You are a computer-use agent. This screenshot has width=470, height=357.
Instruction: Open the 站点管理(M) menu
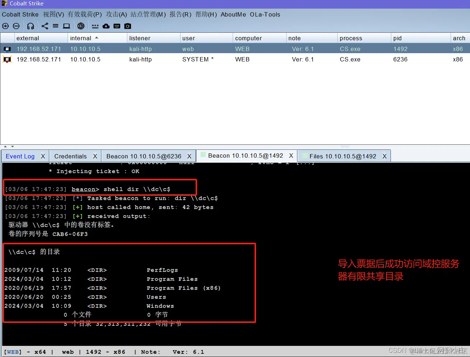(148, 14)
